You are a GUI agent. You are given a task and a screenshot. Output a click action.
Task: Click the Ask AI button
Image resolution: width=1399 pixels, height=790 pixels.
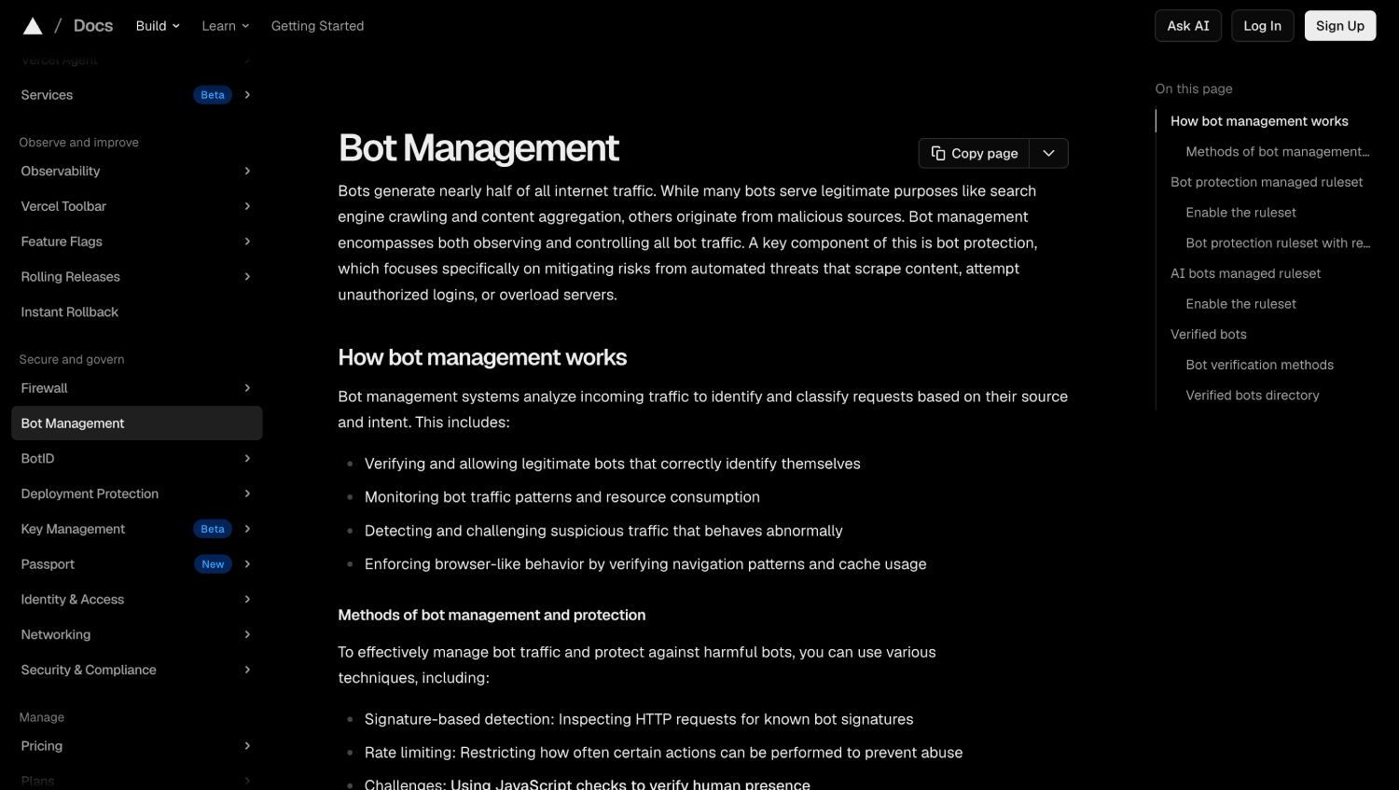[1188, 26]
